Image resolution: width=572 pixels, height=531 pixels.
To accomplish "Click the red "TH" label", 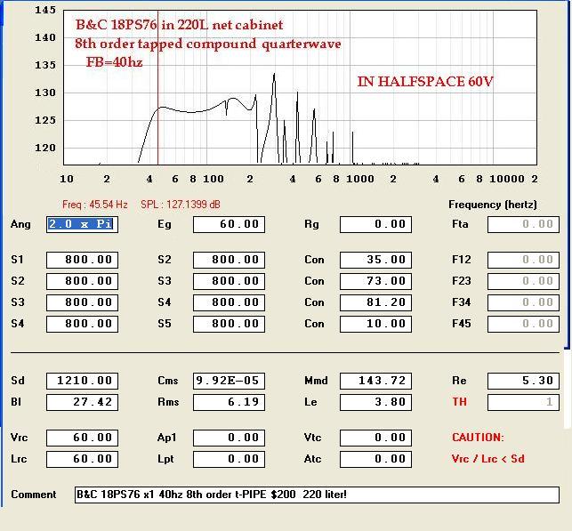I will [459, 402].
